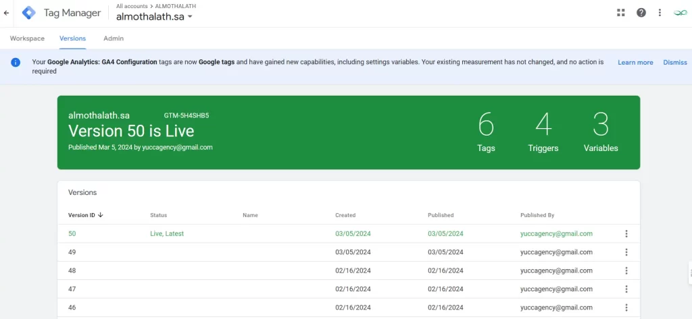Open version 50 details
692x319 pixels.
click(x=72, y=234)
